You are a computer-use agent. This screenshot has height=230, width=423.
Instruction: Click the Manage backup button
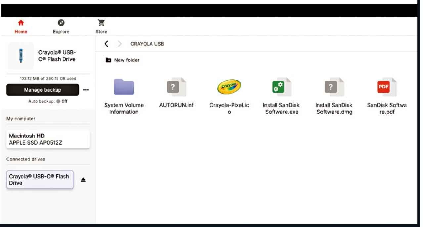[x=43, y=90]
